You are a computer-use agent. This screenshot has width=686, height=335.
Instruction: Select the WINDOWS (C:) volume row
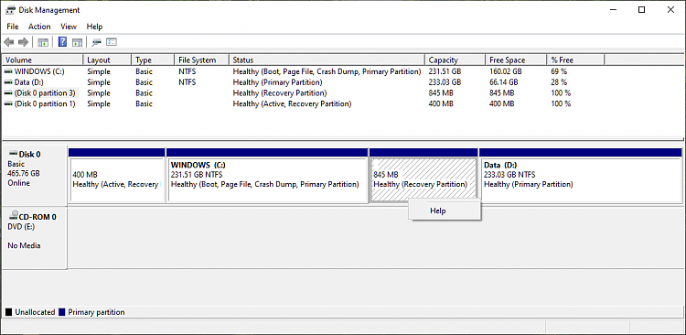(x=304, y=71)
